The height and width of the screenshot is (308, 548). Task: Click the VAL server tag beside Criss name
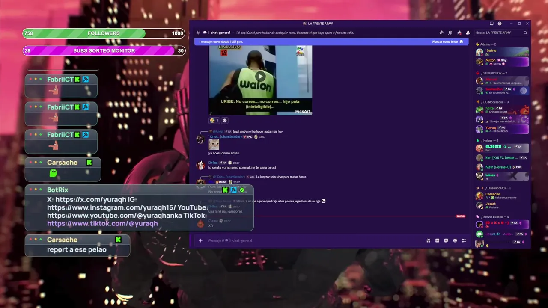point(248,137)
